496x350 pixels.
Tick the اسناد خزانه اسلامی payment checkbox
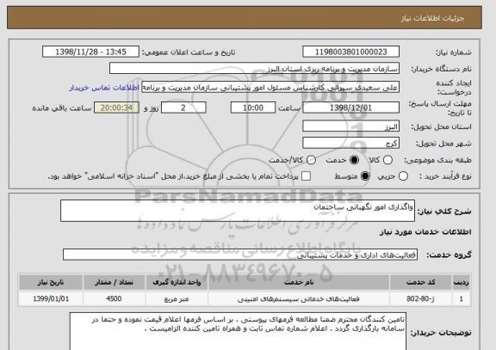coord(306,176)
